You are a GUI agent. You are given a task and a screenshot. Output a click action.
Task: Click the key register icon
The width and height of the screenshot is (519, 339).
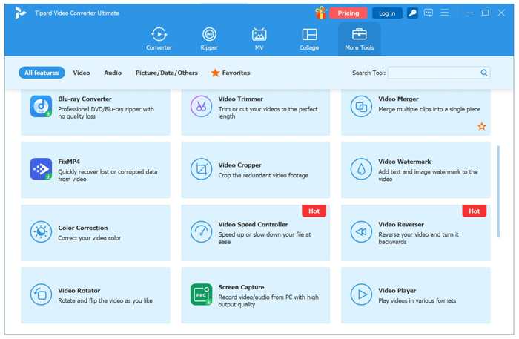[413, 13]
